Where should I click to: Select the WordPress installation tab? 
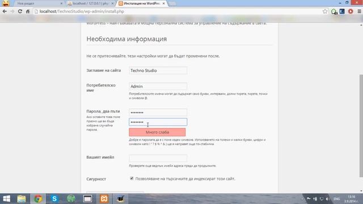(141, 3)
